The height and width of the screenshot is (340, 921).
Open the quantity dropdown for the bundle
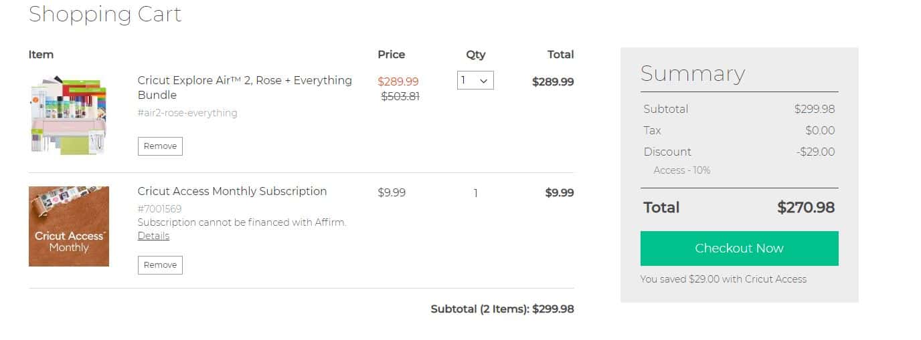click(x=475, y=81)
